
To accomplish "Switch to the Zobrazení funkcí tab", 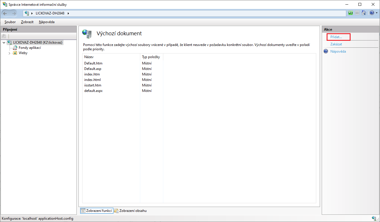I will tap(96, 211).
